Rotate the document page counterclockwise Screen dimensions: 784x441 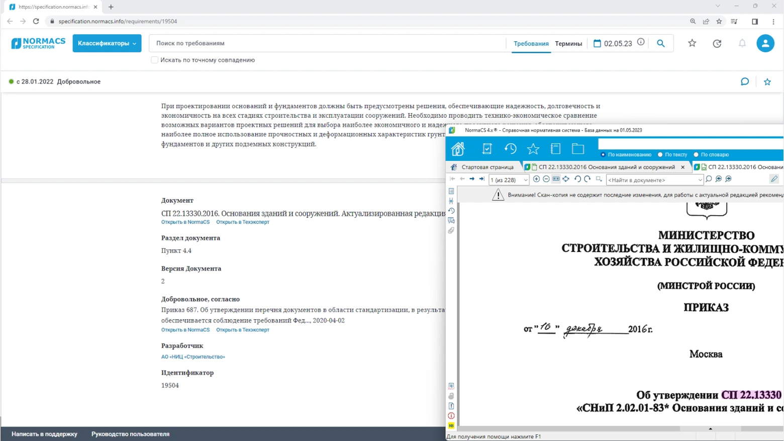coord(577,179)
